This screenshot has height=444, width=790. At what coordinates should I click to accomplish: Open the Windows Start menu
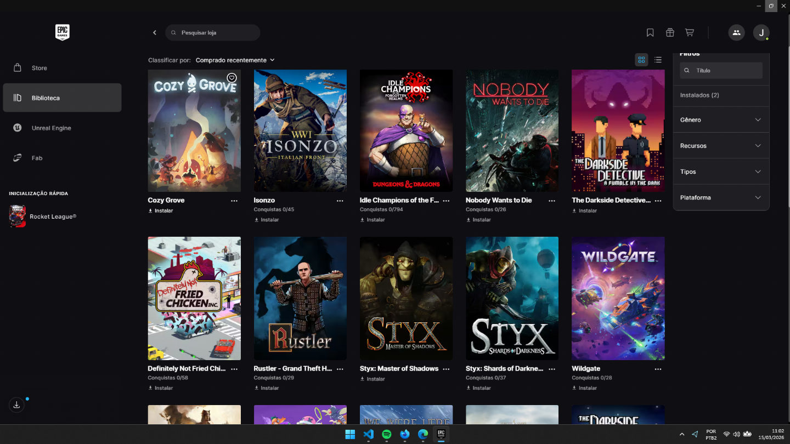[350, 434]
